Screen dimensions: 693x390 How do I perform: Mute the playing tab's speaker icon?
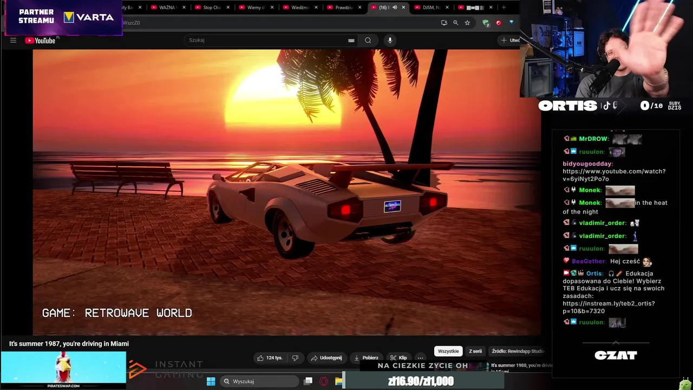point(394,8)
